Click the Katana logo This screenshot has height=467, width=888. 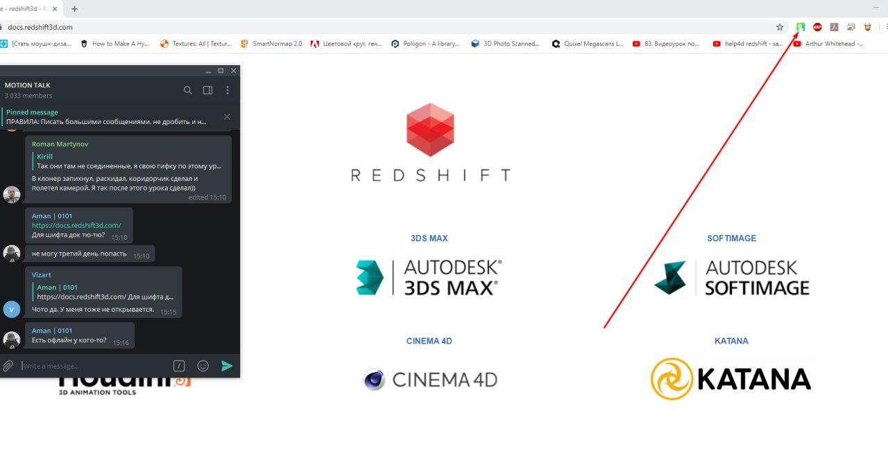pyautogui.click(x=731, y=379)
